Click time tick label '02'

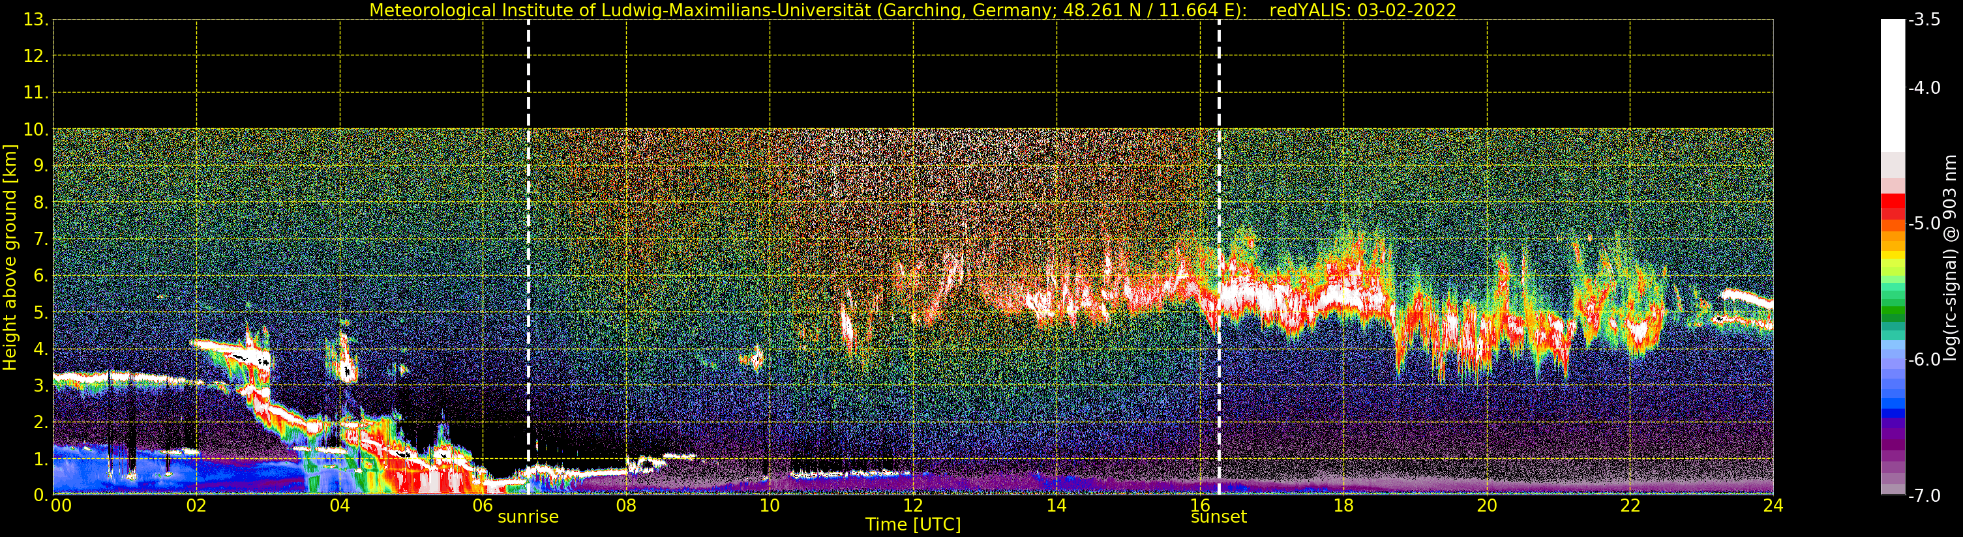[x=196, y=505]
